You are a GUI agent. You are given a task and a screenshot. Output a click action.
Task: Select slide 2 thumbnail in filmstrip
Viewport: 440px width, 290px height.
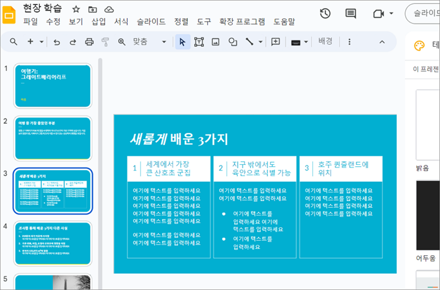(x=53, y=138)
